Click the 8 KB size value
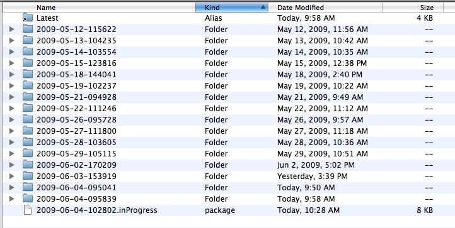 (425, 210)
